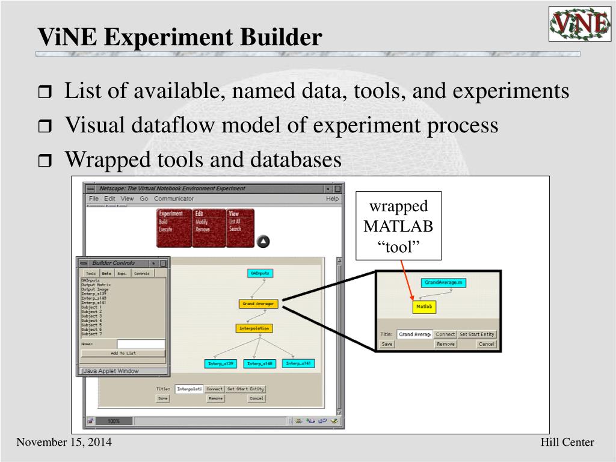
Task: Open the View menu in Netscape menu bar
Action: tap(127, 199)
